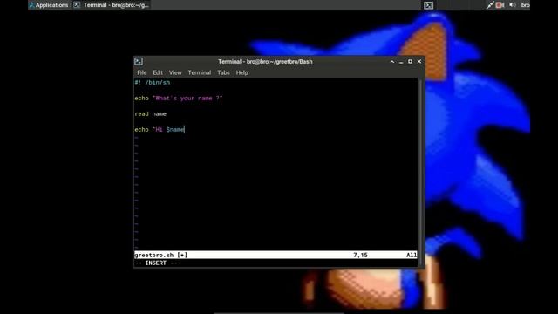Screen dimensions: 558x314
Task: Minimize the Terminal window
Action: tap(401, 62)
